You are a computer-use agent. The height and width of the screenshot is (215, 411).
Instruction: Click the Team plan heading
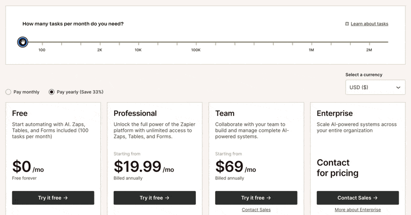(225, 113)
